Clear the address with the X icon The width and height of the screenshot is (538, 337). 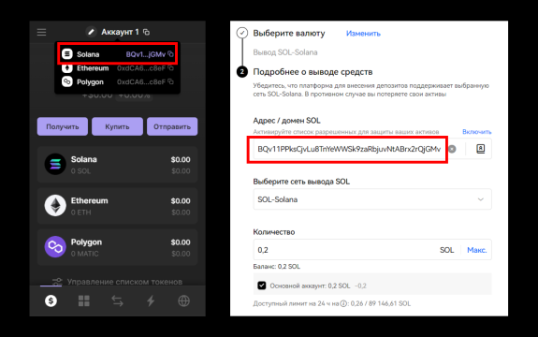coord(452,149)
